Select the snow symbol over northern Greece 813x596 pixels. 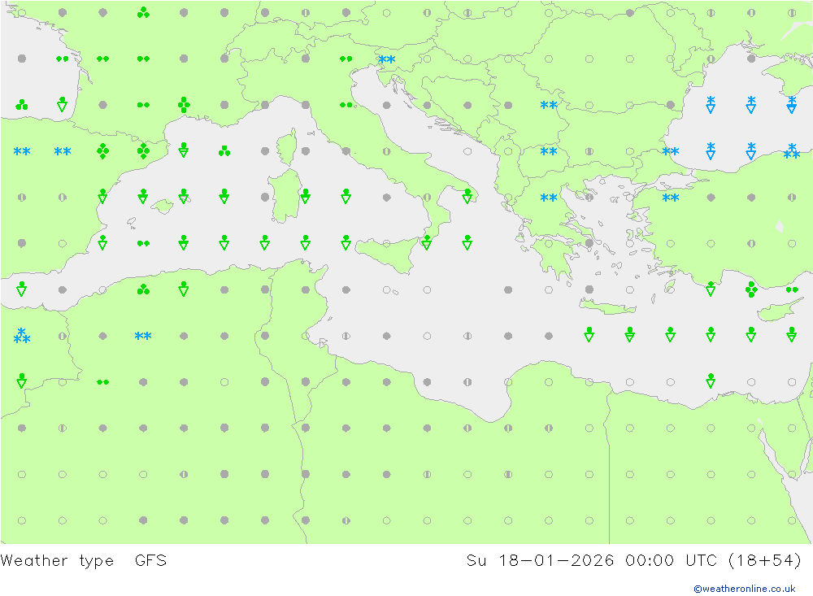pos(549,198)
